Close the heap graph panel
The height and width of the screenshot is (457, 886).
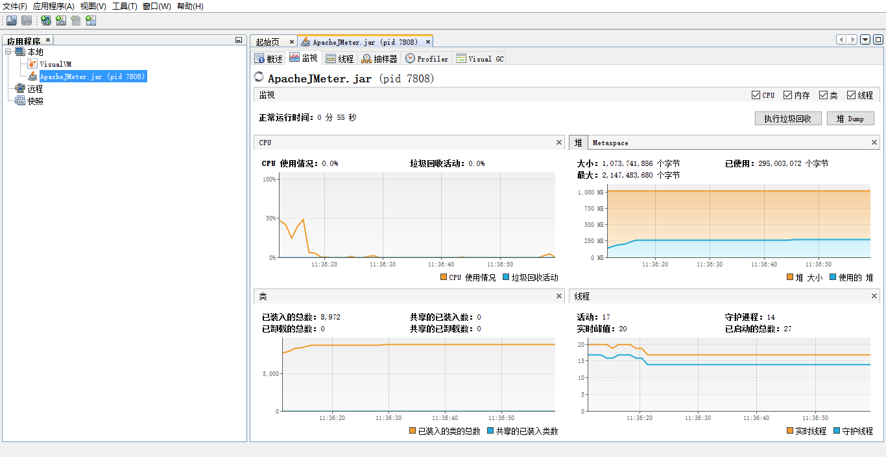click(874, 142)
